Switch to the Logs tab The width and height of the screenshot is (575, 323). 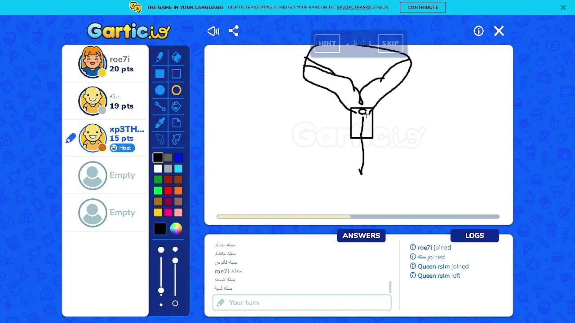[x=475, y=236]
